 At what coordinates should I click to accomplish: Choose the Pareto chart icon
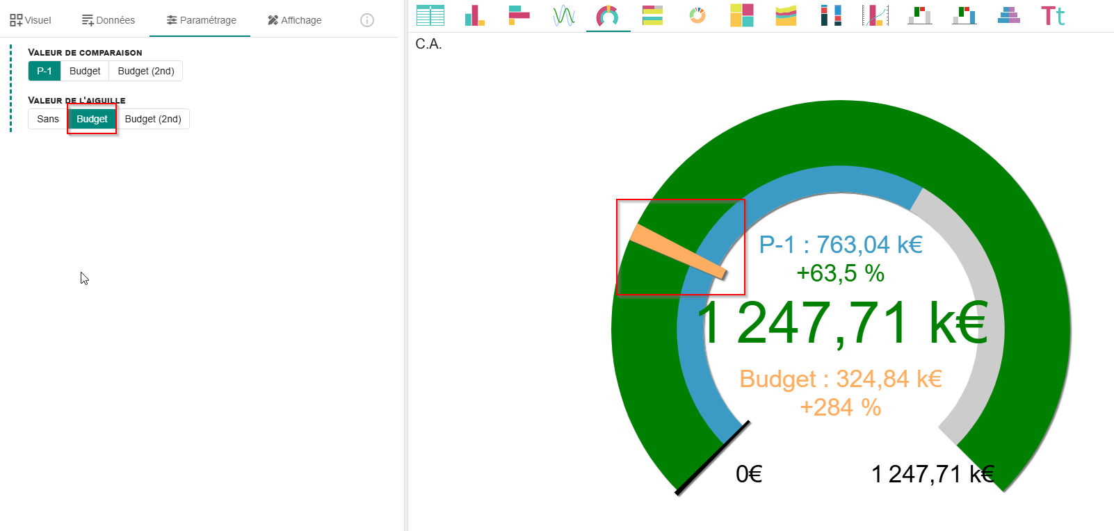[875, 15]
